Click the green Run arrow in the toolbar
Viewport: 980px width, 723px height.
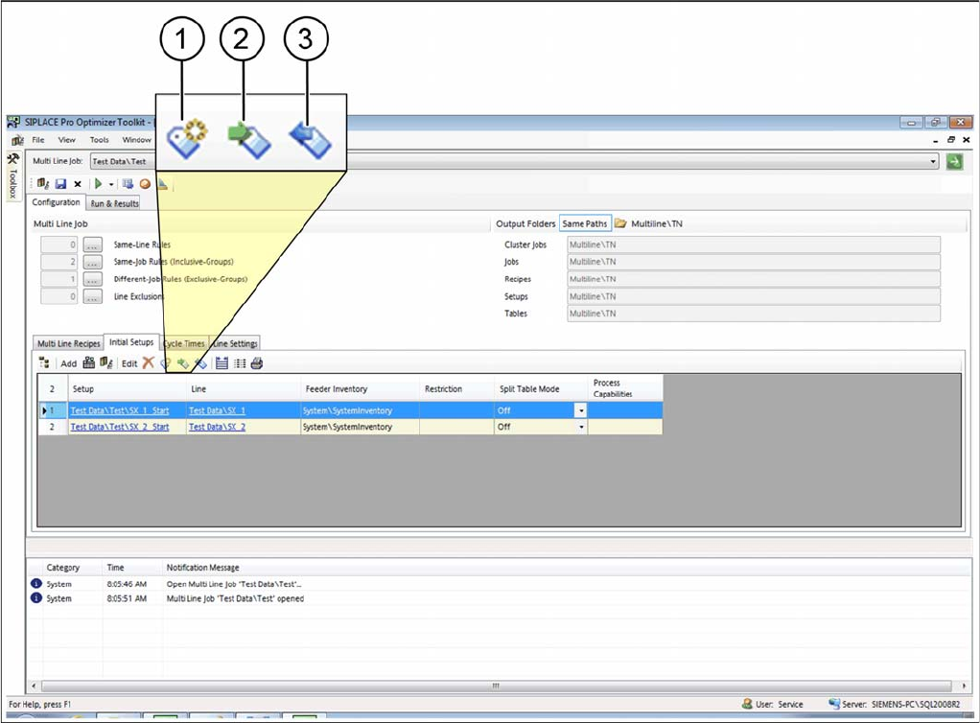[98, 183]
